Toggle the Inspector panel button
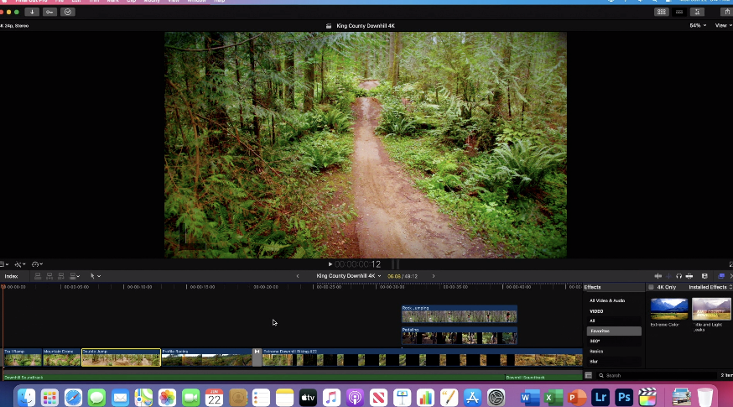733x407 pixels. [697, 12]
